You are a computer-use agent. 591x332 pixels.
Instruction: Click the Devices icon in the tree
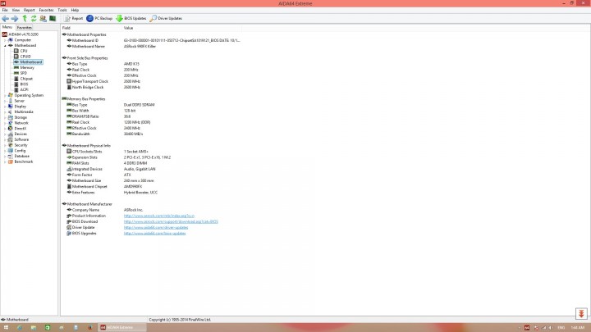tap(10, 134)
